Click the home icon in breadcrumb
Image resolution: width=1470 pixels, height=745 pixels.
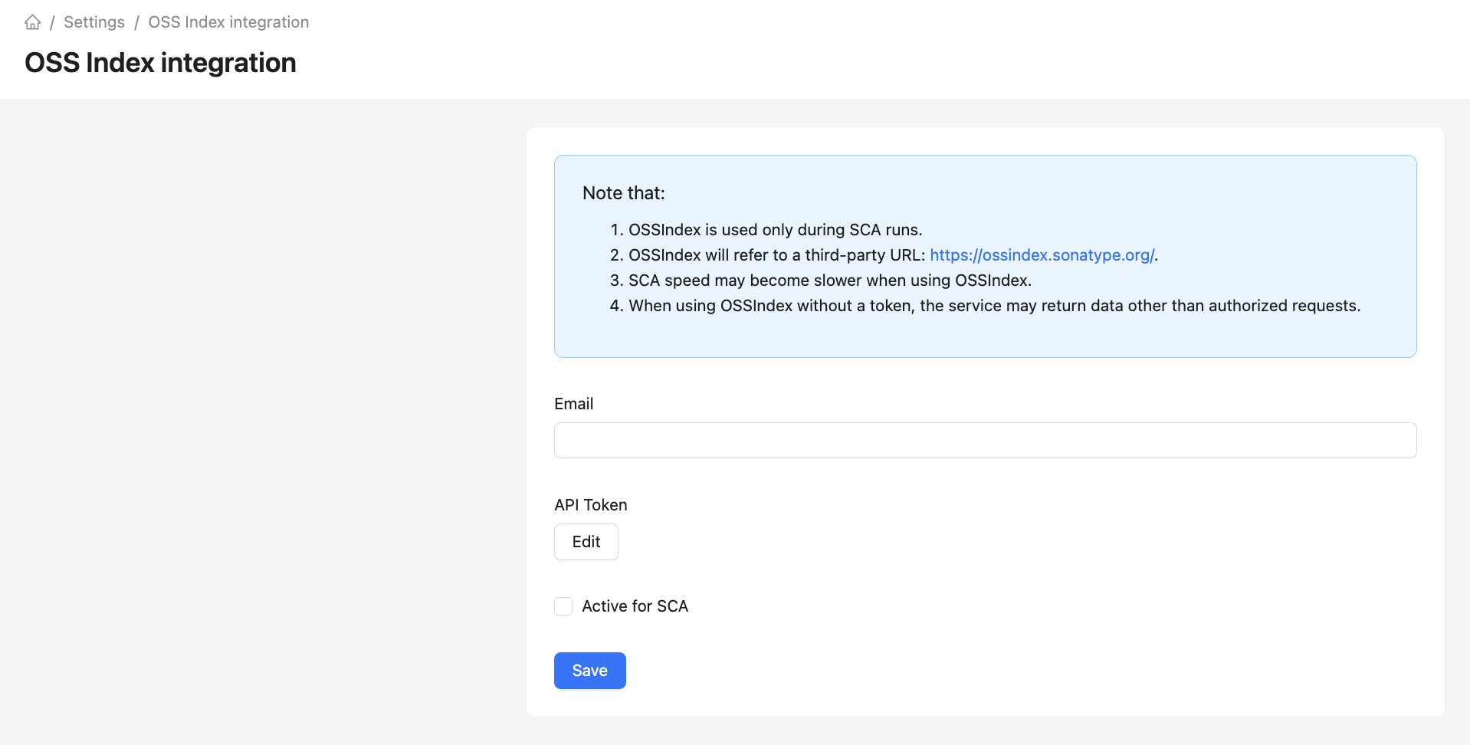tap(32, 22)
